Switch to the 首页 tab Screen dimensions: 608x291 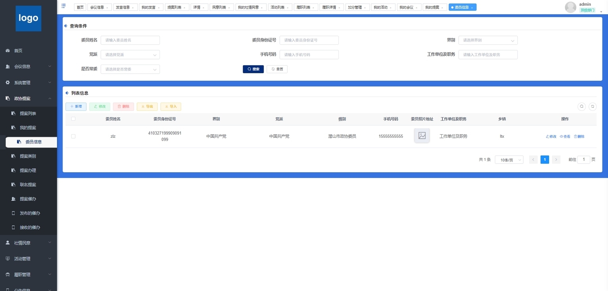80,8
